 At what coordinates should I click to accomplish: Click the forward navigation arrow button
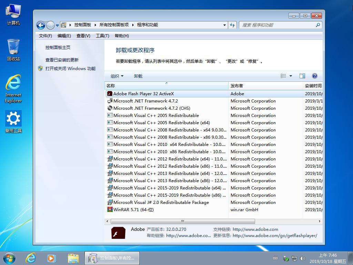(x=50, y=25)
